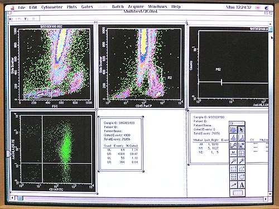Expand the tool palette bottom button
The width and height of the screenshot is (279, 209).
(238, 193)
